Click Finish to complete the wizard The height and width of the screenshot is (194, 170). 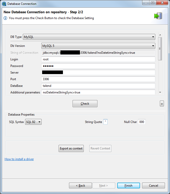129,185
